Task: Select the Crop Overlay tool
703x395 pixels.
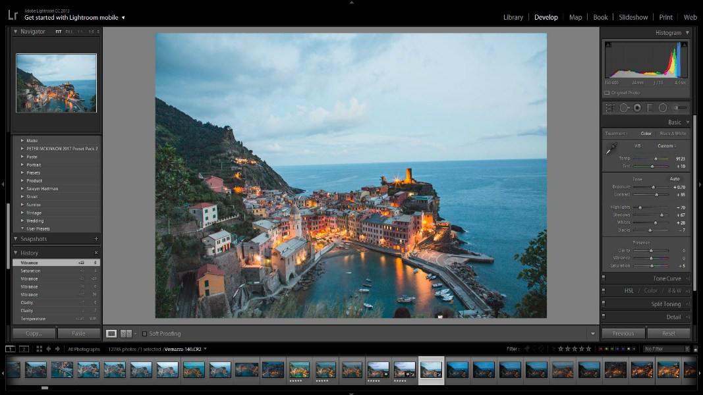Action: (x=610, y=108)
